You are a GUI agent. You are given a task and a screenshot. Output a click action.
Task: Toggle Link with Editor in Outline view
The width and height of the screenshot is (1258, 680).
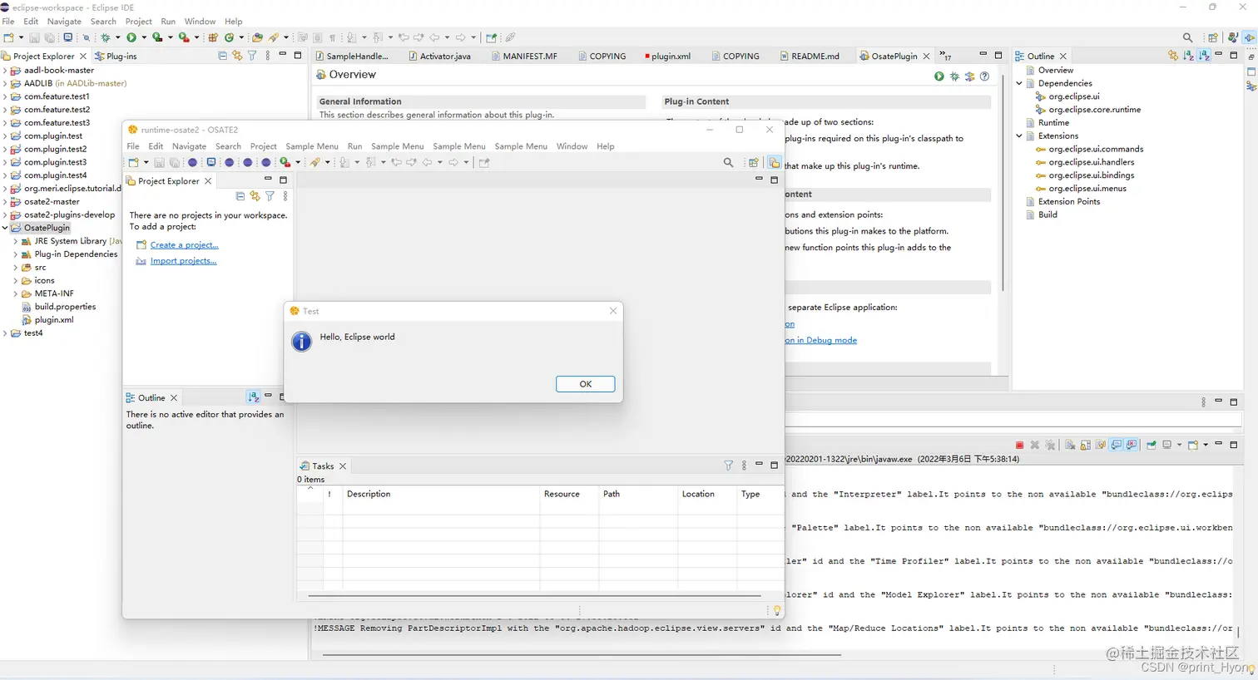[x=1173, y=56]
